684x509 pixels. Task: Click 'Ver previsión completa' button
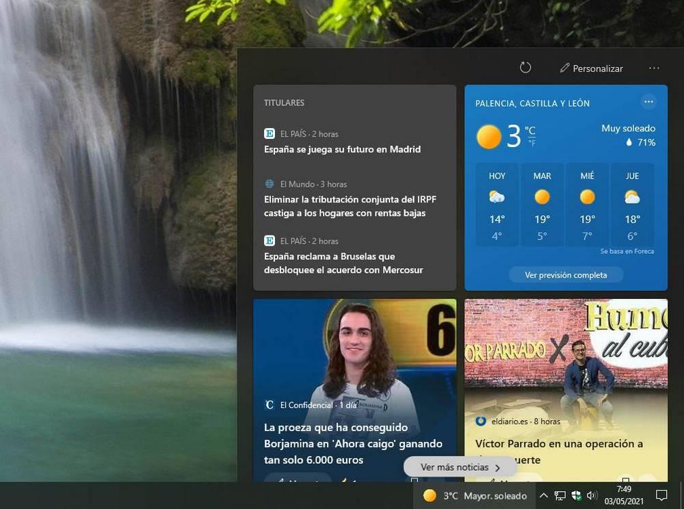pos(566,275)
